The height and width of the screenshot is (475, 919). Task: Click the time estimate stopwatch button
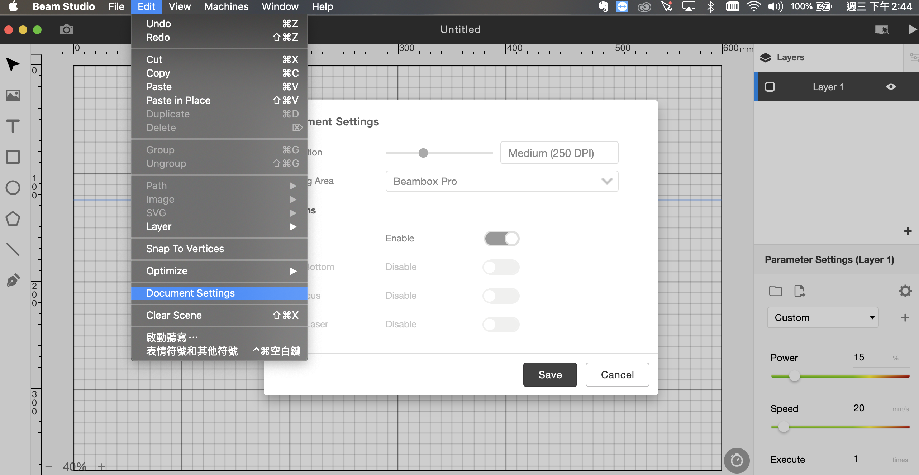[737, 460]
